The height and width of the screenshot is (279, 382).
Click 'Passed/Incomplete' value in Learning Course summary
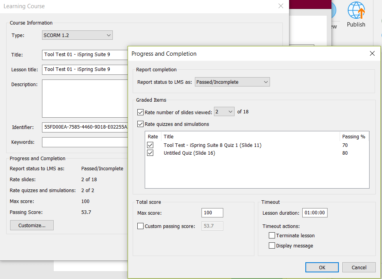(x=102, y=168)
